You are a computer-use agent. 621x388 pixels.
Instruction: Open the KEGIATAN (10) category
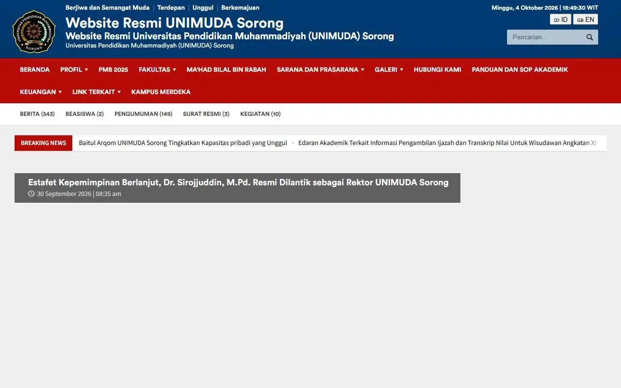260,114
